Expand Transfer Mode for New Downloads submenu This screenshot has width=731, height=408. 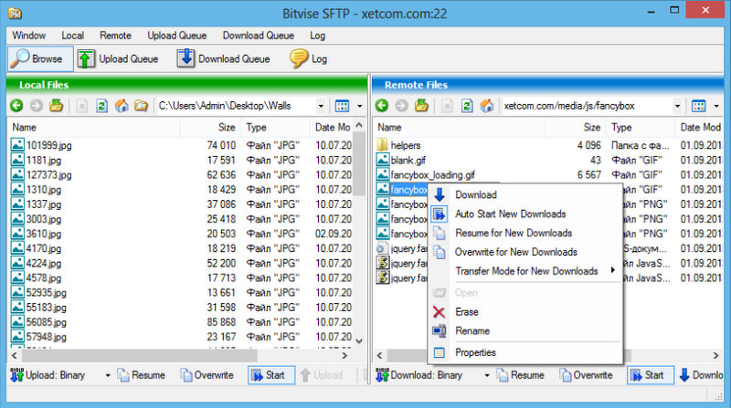tap(526, 271)
